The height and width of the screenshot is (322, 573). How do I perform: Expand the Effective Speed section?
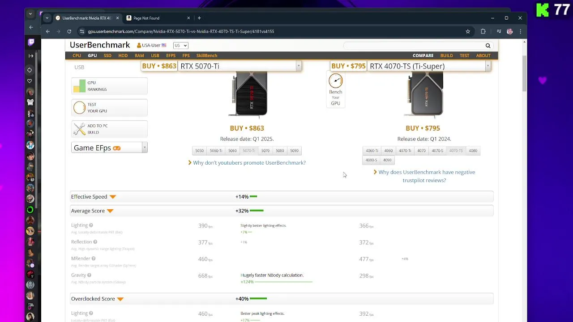point(112,197)
